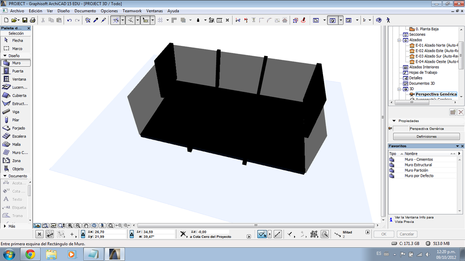Click the Cancelar button
This screenshot has height=261, width=465.
[406, 234]
